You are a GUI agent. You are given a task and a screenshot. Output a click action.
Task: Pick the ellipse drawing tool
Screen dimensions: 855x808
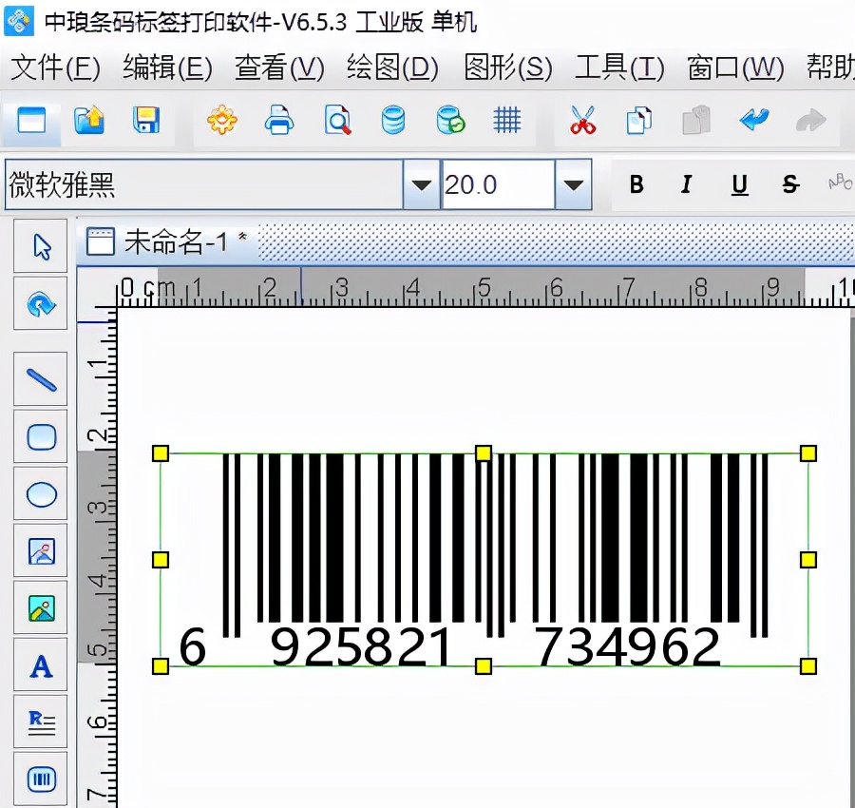click(x=41, y=493)
